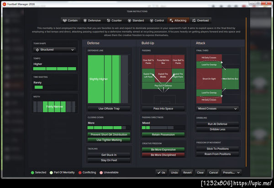
Task: Toggle Pass Into Space
Action: pyautogui.click(x=163, y=109)
